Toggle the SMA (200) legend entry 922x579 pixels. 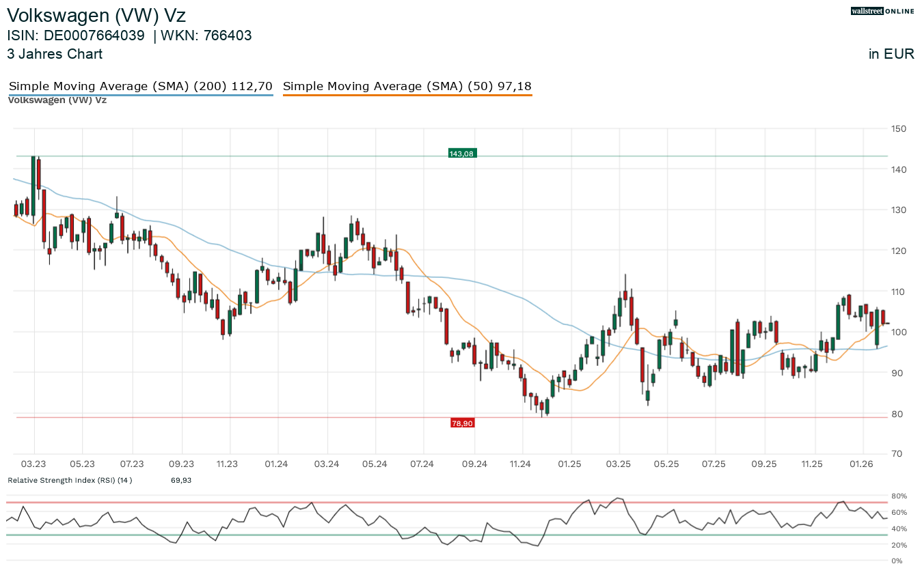click(141, 86)
